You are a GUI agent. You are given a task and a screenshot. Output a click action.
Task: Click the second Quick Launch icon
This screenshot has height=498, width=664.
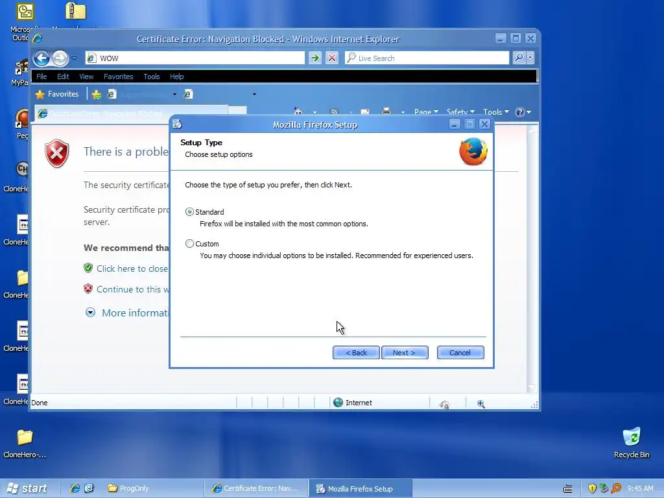89,488
